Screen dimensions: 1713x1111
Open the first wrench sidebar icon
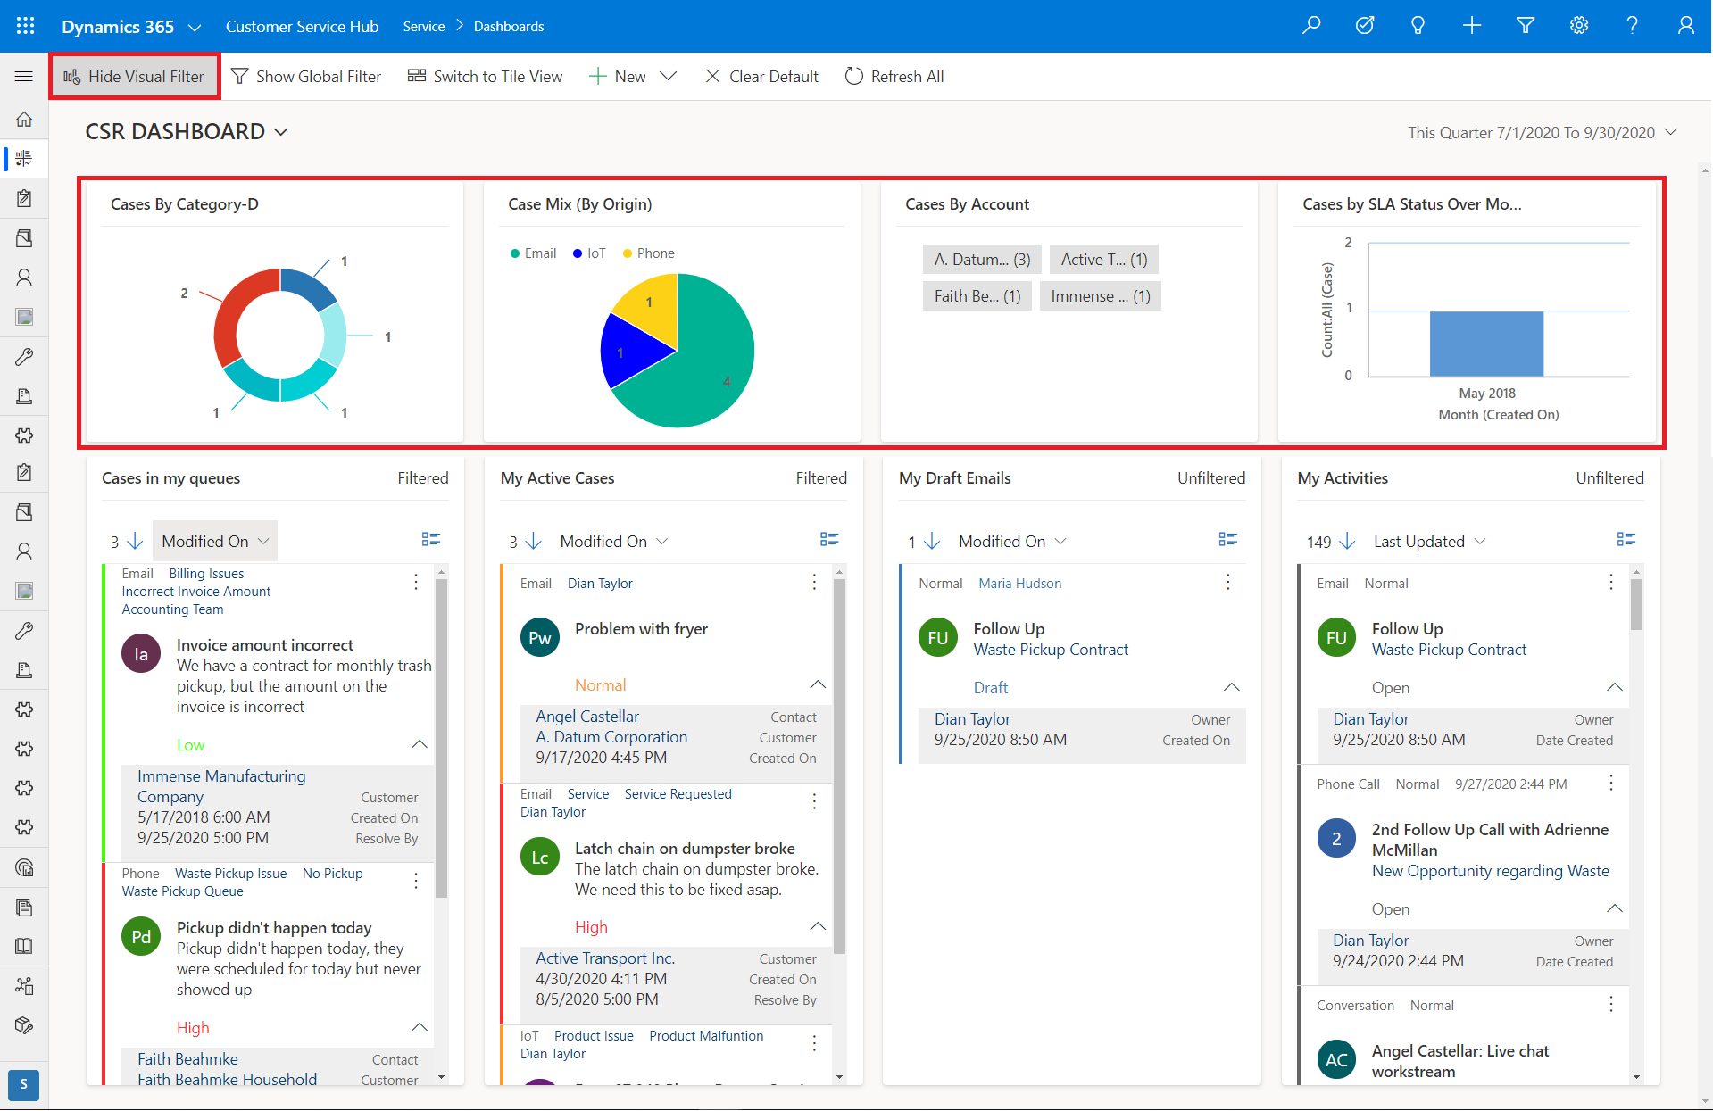coord(24,357)
